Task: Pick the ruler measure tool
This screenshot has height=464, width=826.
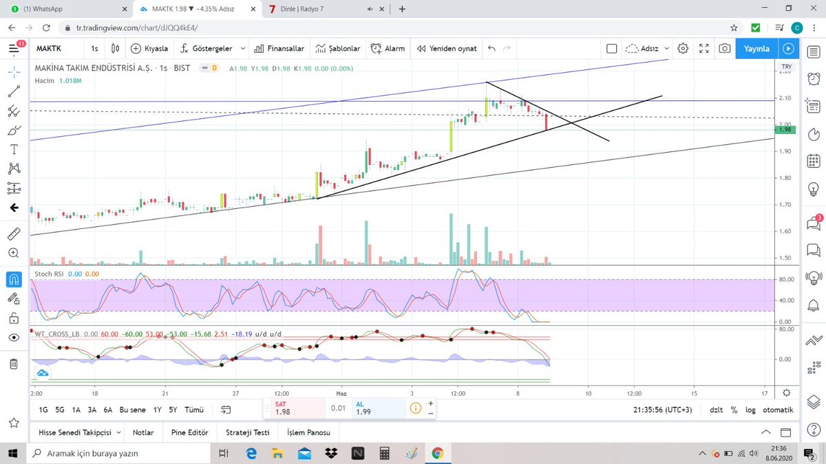Action: [14, 234]
